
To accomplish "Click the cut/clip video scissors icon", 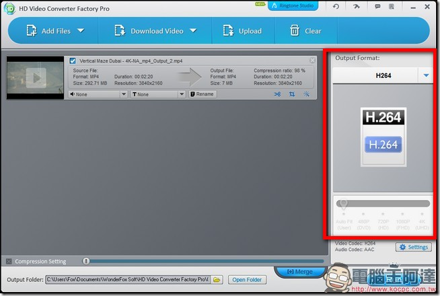I will click(277, 94).
